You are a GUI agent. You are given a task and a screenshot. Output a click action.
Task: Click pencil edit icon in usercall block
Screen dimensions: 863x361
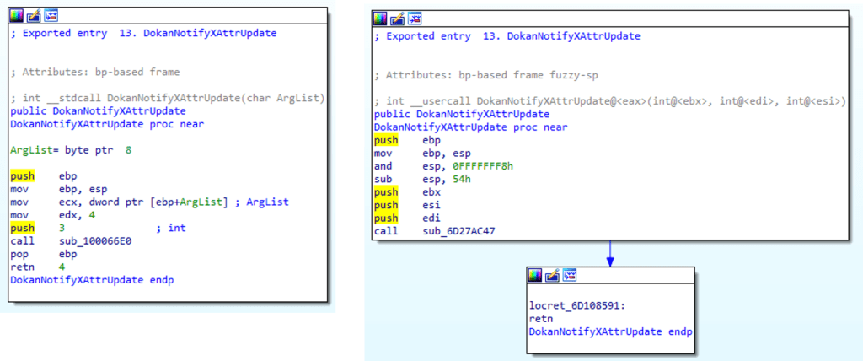(397, 18)
